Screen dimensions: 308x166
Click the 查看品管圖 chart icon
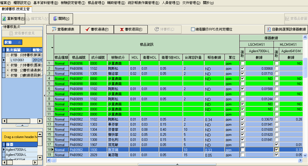tap(287, 18)
